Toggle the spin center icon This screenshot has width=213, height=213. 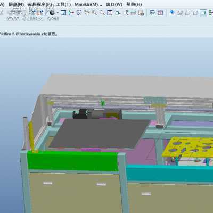[71, 13]
